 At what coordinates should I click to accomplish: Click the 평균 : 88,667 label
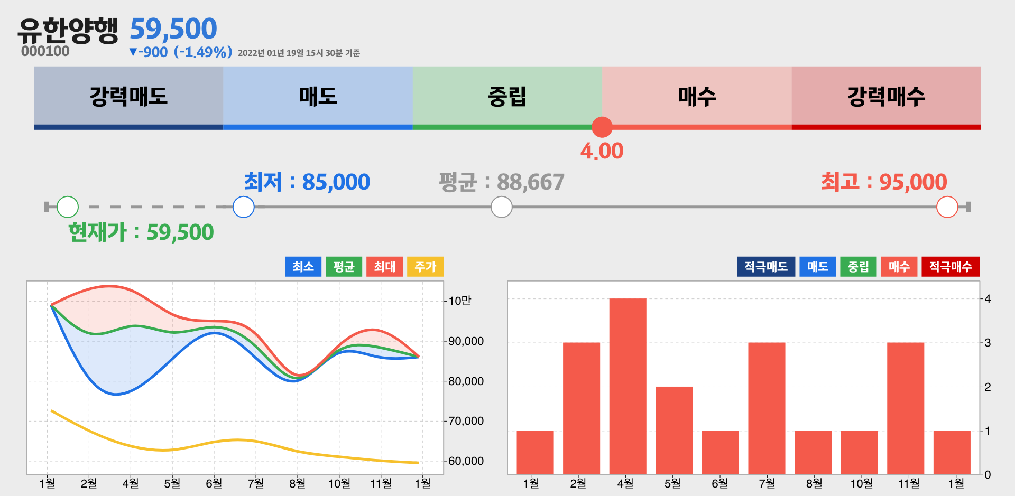pyautogui.click(x=502, y=182)
